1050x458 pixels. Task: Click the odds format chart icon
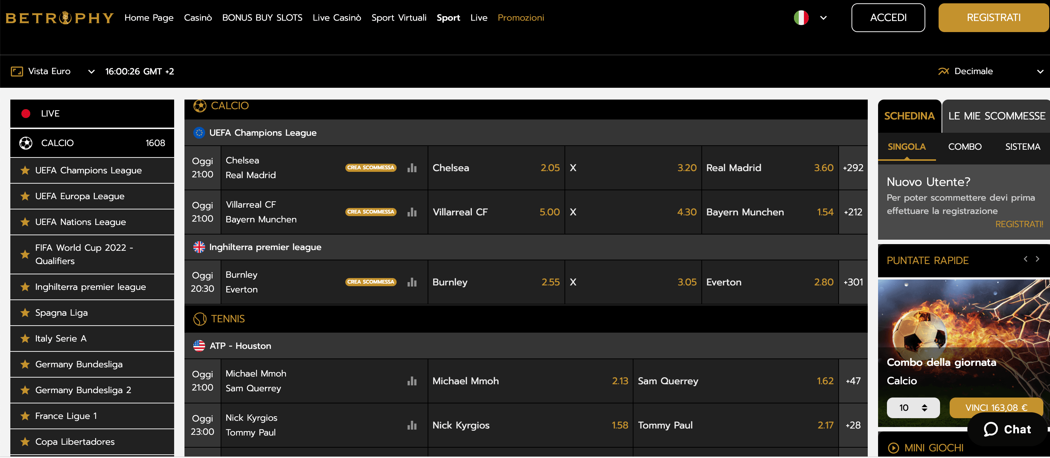pyautogui.click(x=943, y=71)
